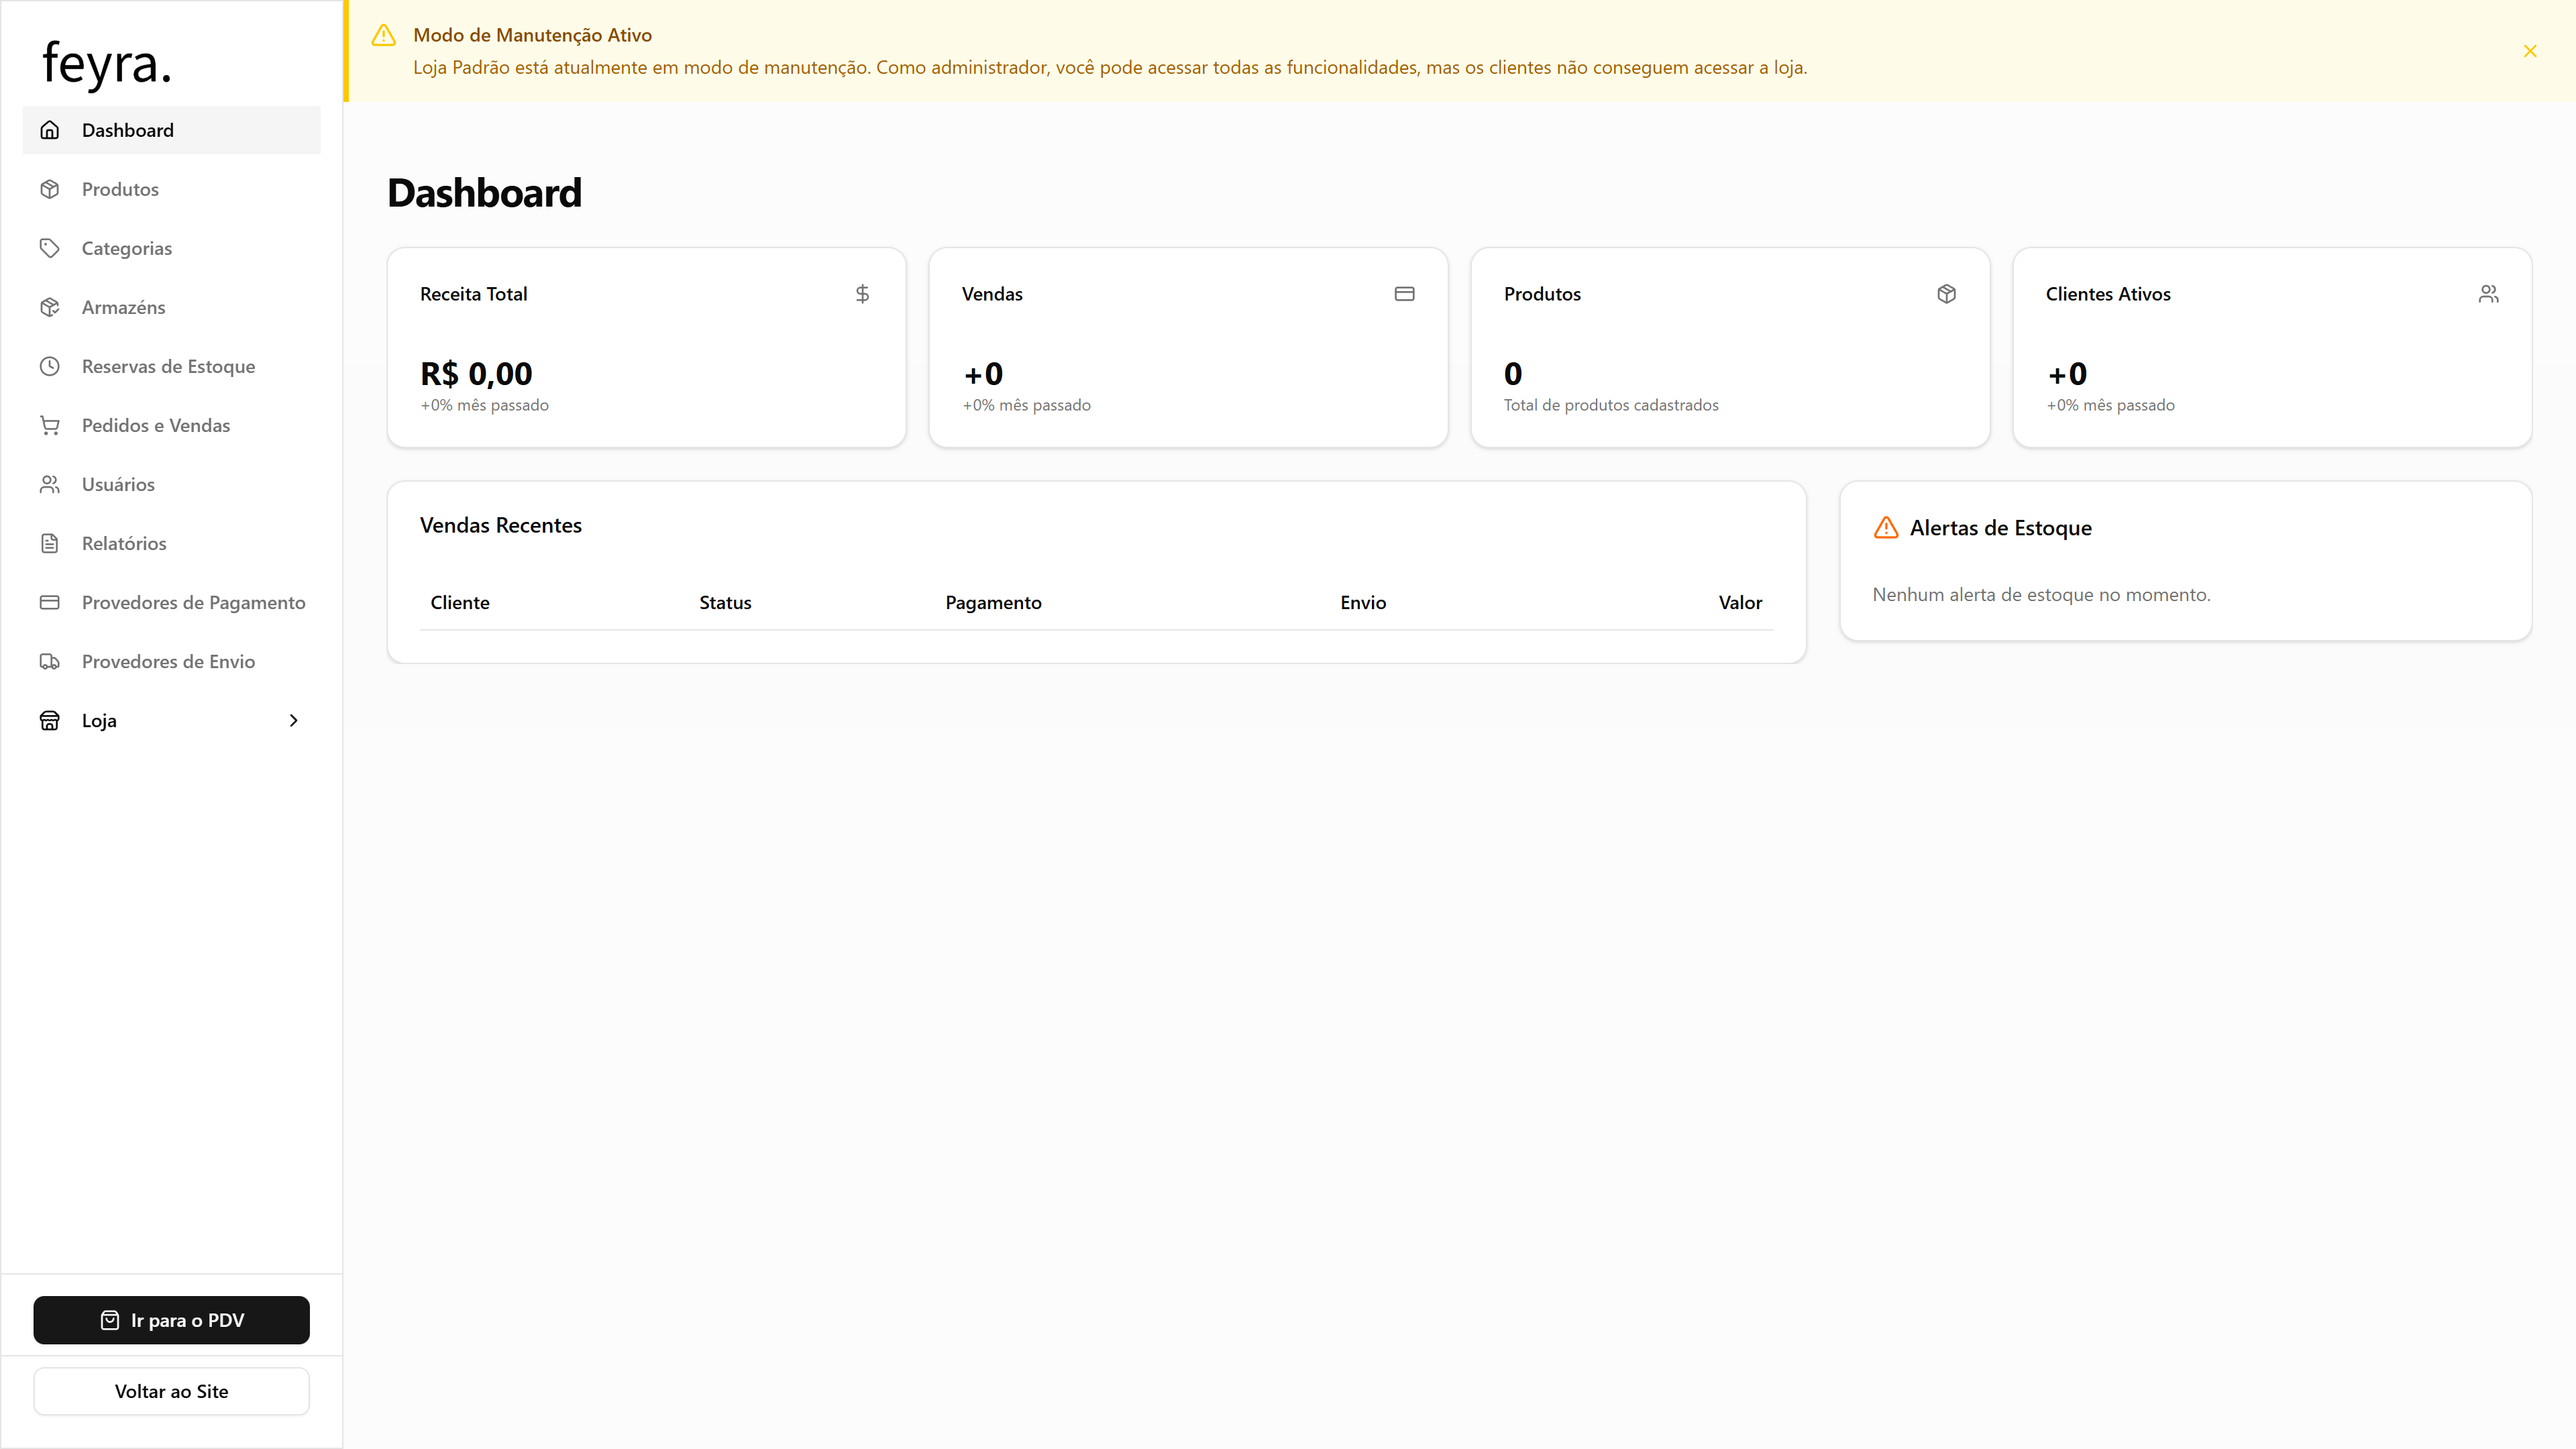Navigate to Usuários section
Image resolution: width=2576 pixels, height=1449 pixels.
pos(118,484)
